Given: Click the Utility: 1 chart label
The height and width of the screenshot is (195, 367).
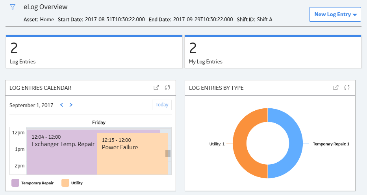Looking at the screenshot, I should [217, 144].
